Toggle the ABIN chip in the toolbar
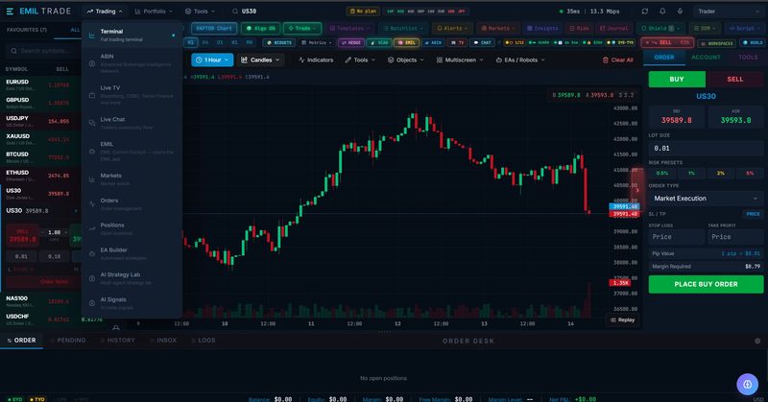 (433, 42)
